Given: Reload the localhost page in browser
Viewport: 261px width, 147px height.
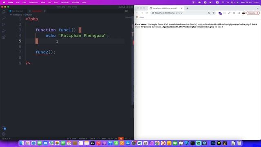Looking at the screenshot, I should tap(147, 13).
